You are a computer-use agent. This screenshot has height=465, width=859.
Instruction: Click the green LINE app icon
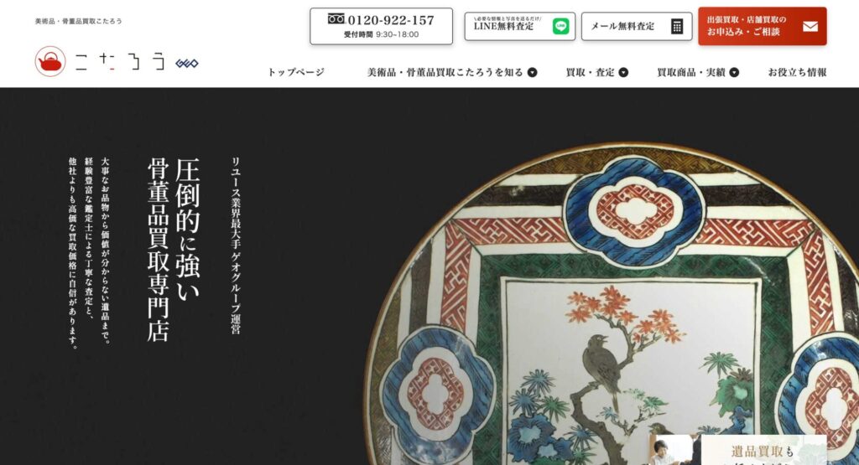click(560, 26)
